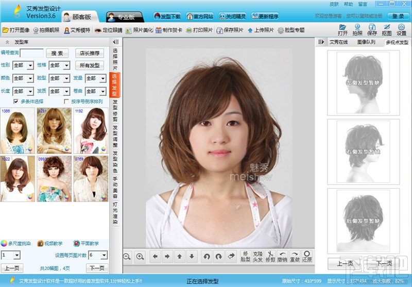Open the 性格 personality dropdown
412x287 pixels.
[59, 65]
